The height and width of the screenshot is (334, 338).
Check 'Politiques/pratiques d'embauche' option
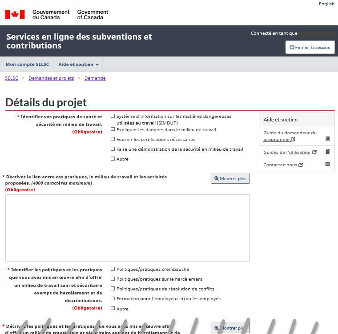113,269
